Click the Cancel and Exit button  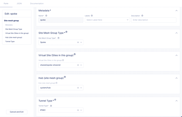pyautogui.click(x=17, y=112)
